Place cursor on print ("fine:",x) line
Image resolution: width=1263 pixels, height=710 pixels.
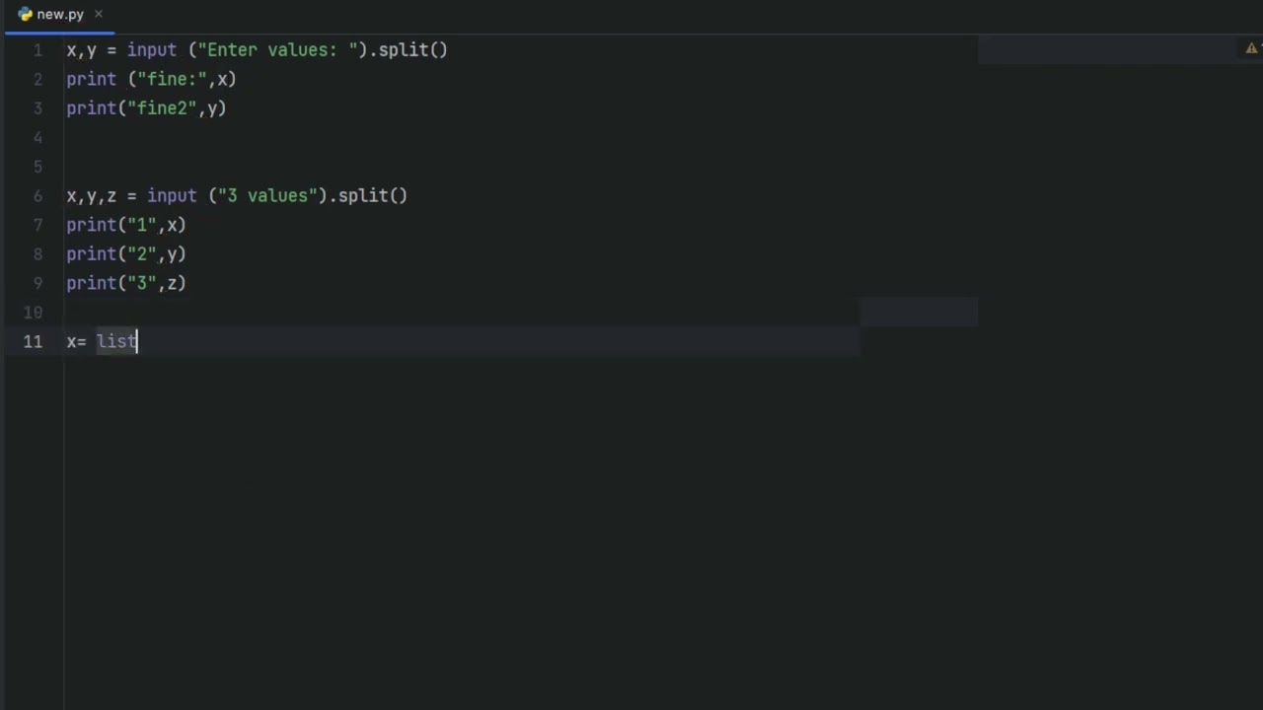point(151,79)
